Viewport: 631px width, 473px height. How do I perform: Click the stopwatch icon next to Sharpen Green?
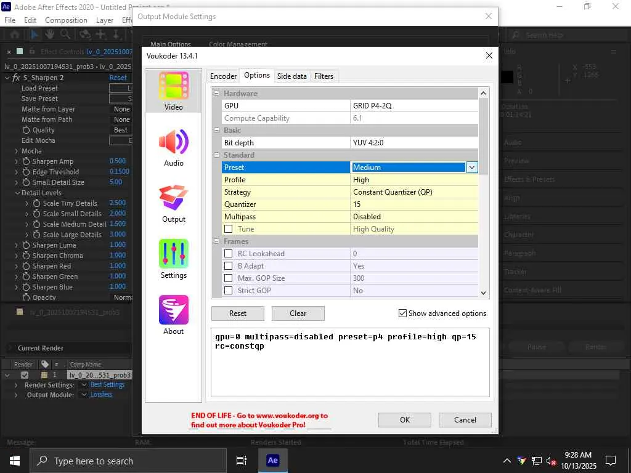point(26,277)
